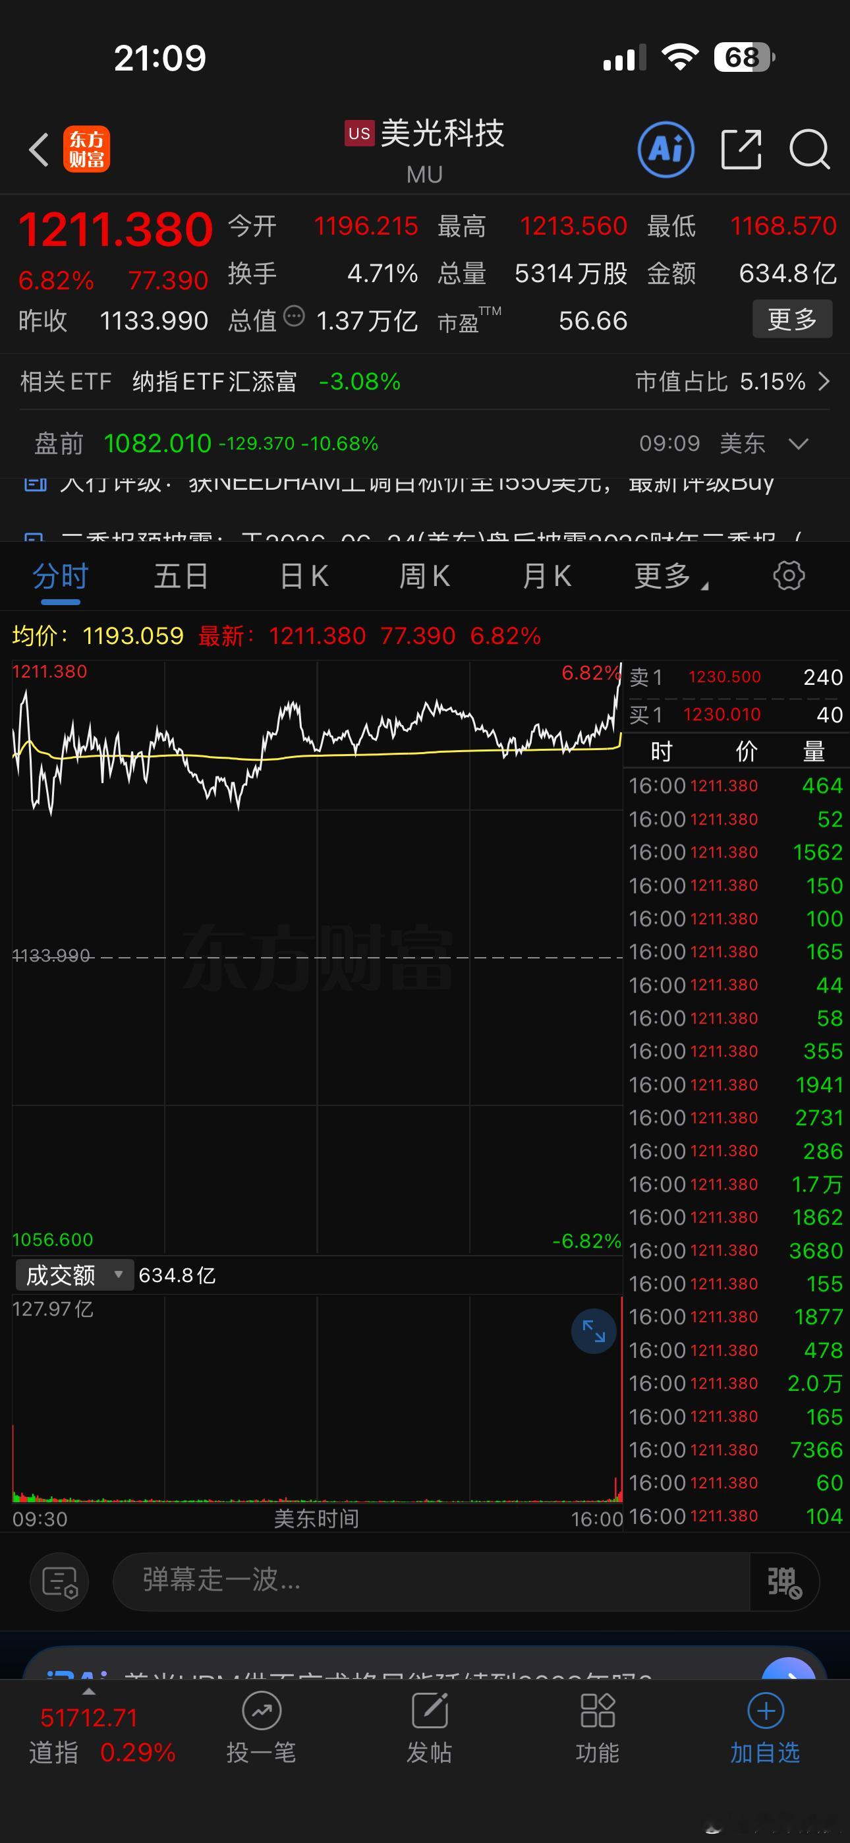Open the 相关ETF chevron arrow
This screenshot has height=1843, width=850.
coord(824,382)
